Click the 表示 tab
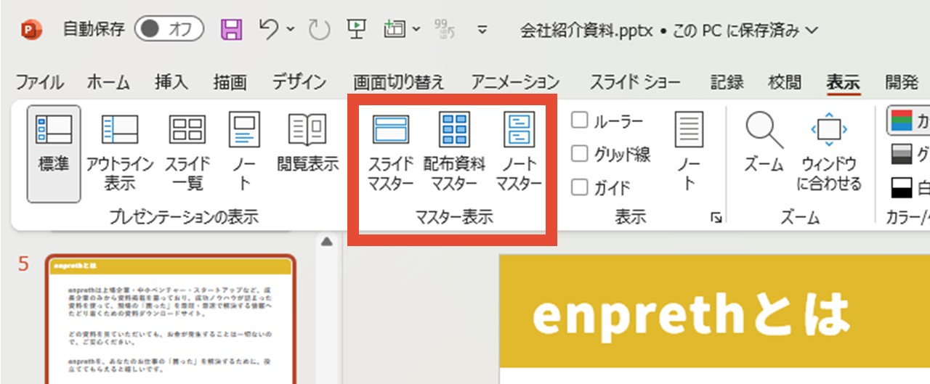 [844, 82]
